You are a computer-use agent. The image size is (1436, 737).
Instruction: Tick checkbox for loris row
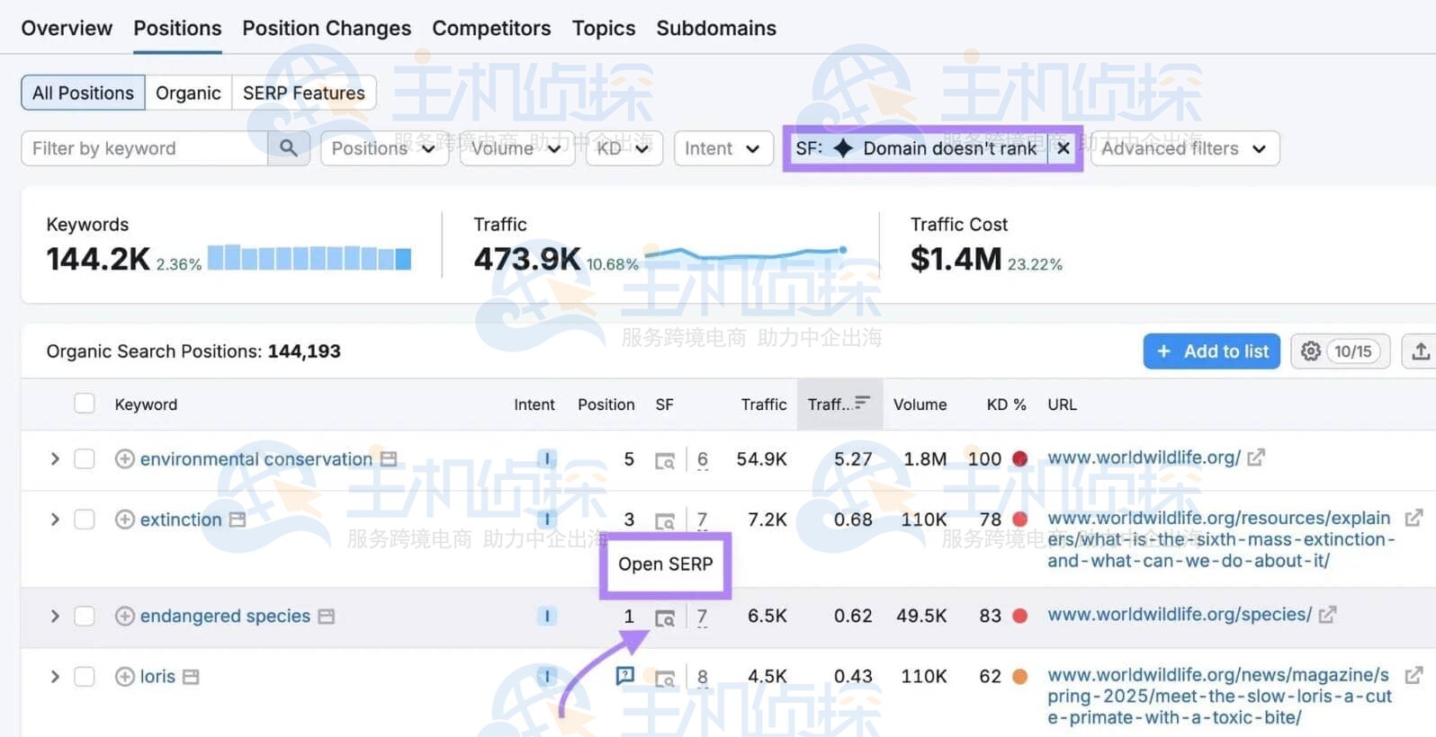pyautogui.click(x=85, y=677)
